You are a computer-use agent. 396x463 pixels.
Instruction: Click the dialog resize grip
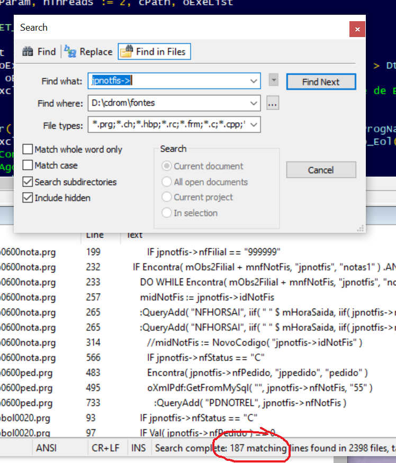point(360,228)
